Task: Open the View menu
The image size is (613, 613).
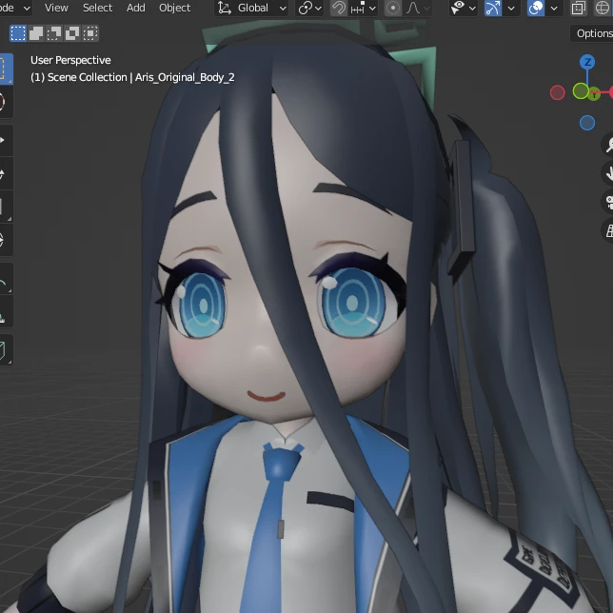Action: [x=56, y=8]
